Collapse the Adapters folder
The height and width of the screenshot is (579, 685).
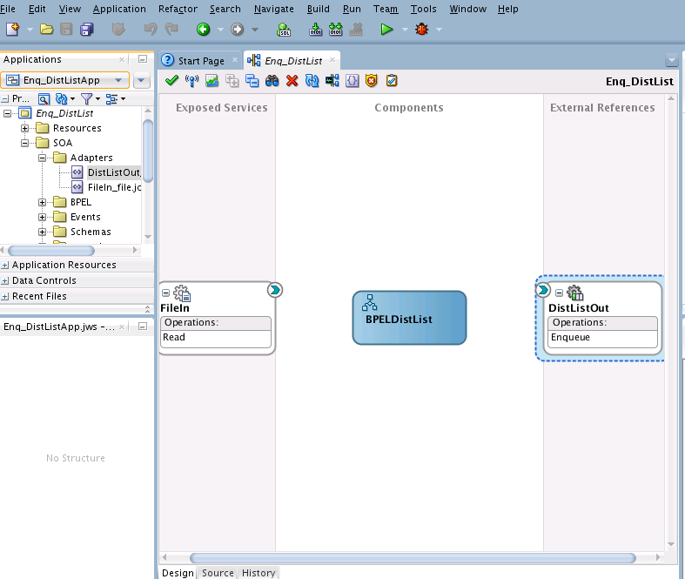tap(43, 158)
